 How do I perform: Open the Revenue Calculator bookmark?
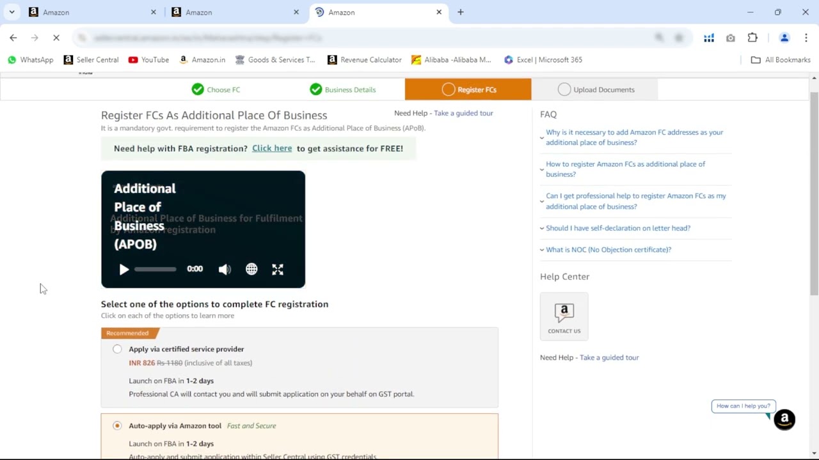point(364,59)
